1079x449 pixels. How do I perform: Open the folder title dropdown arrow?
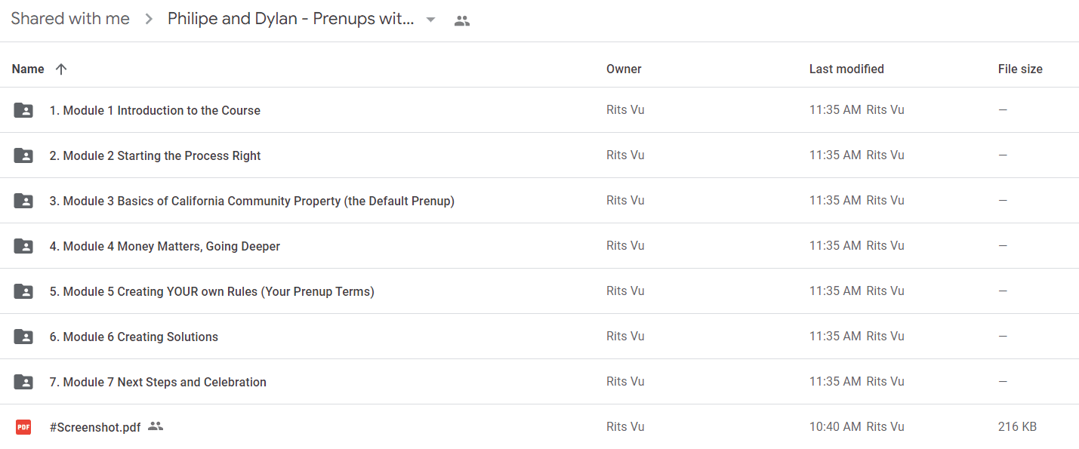coord(431,20)
